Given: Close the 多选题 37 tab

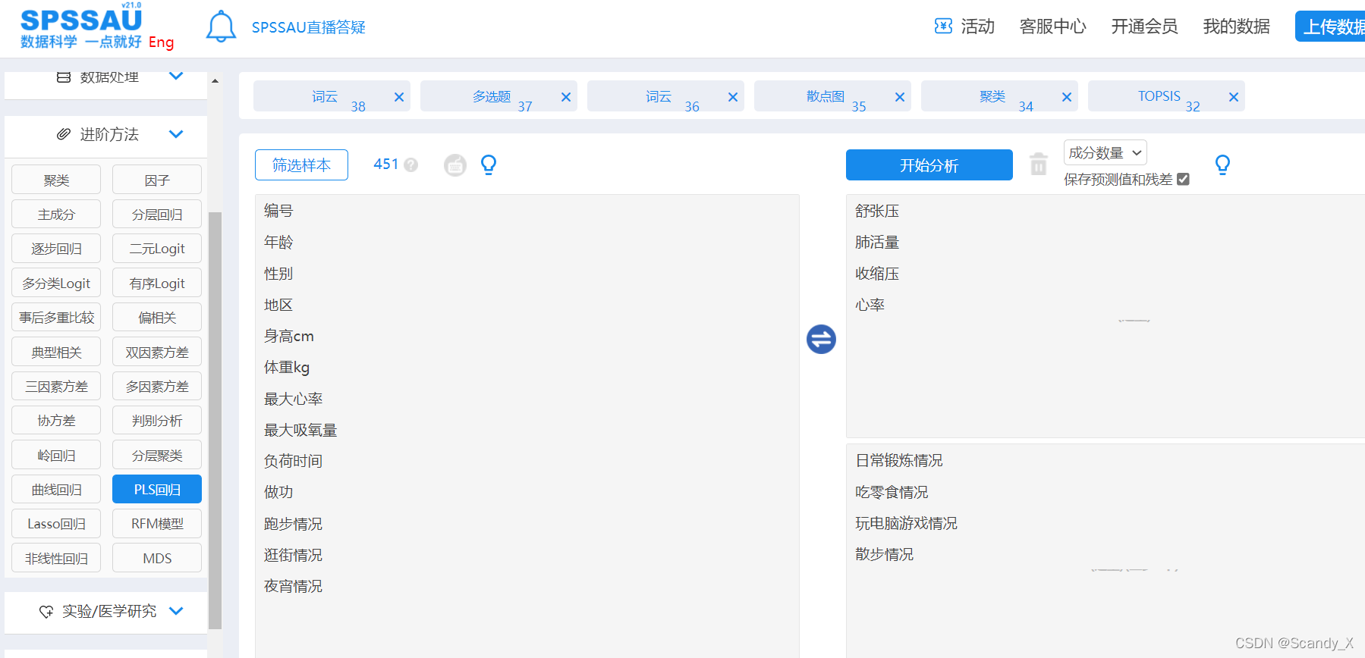Looking at the screenshot, I should (566, 97).
